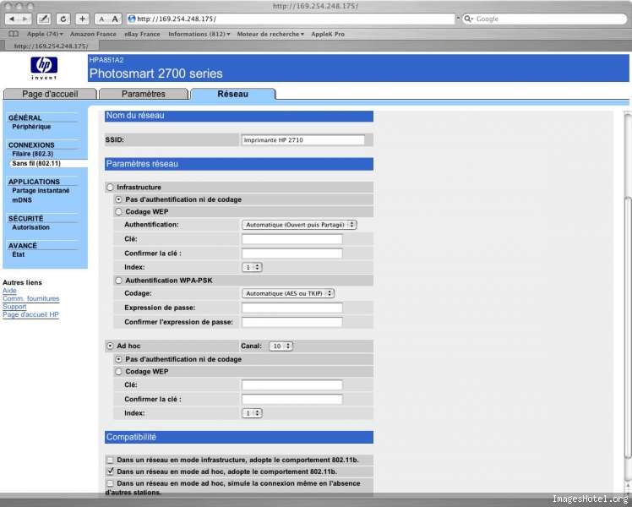Click the Safari forward arrow button
Image resolution: width=632 pixels, height=507 pixels.
pos(25,19)
